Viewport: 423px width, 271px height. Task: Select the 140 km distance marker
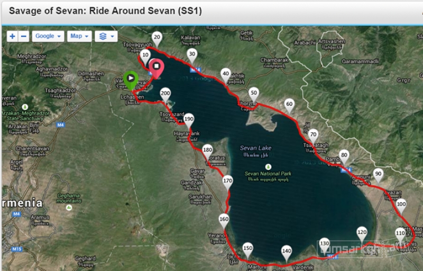point(287,251)
